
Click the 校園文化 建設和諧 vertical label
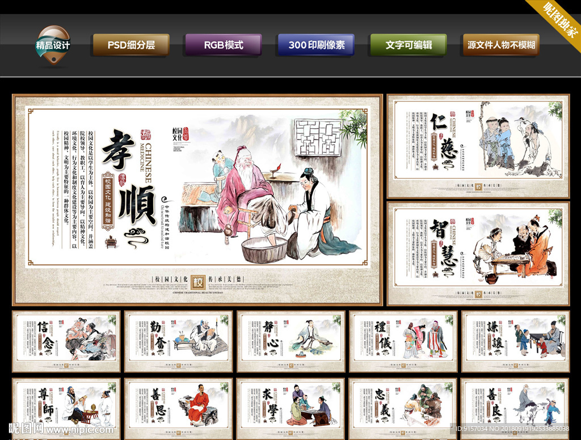[x=108, y=201]
